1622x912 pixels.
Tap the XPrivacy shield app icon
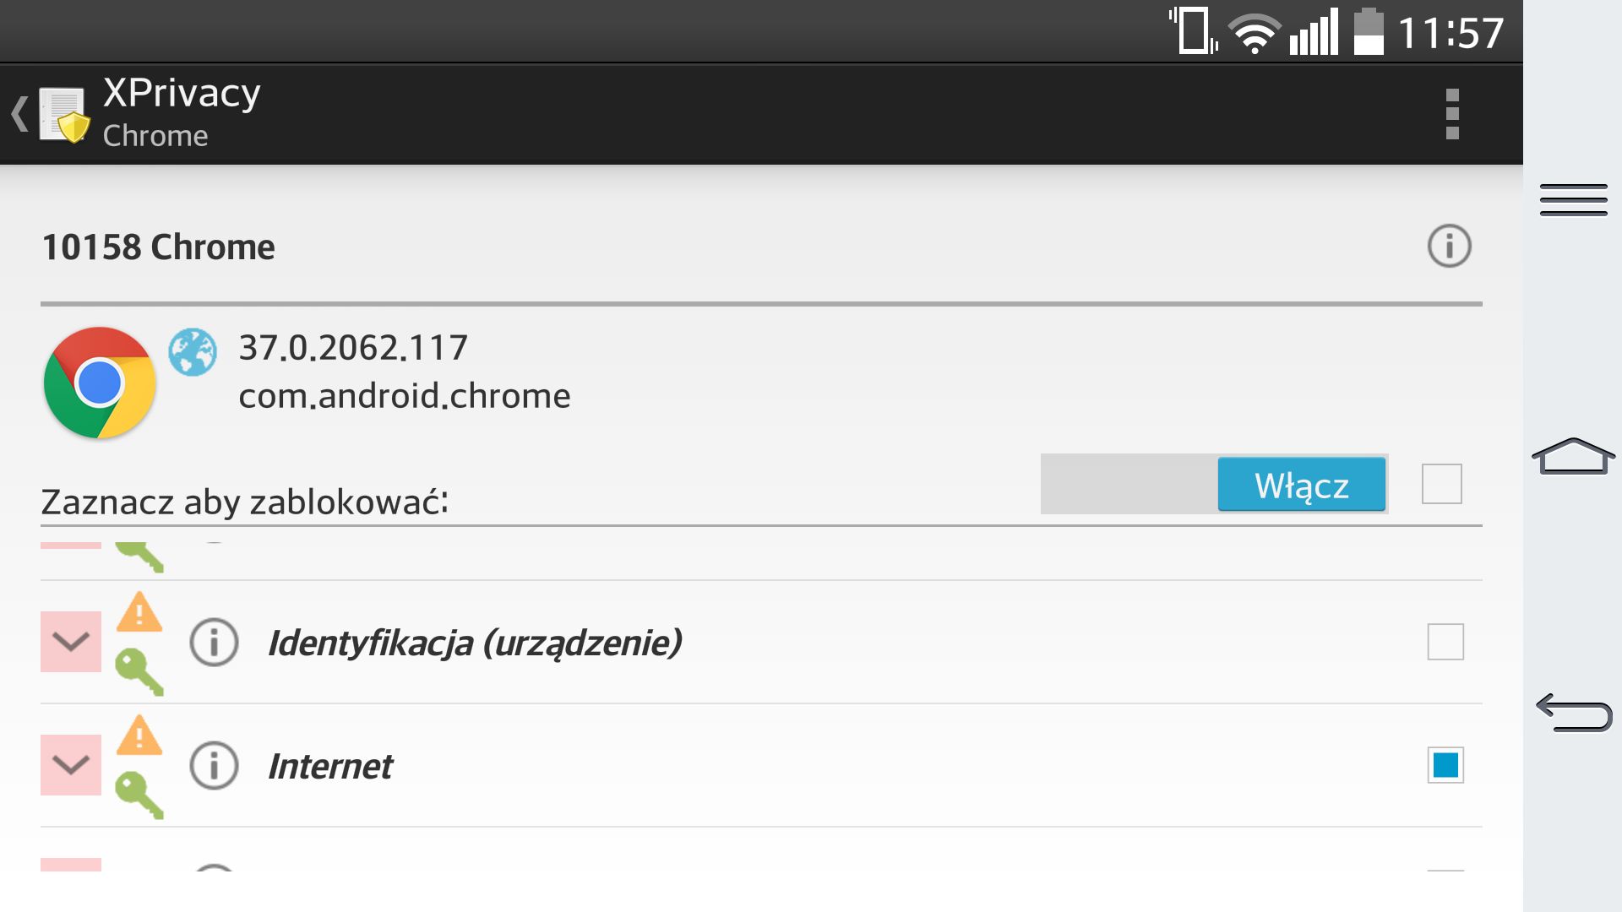[x=64, y=115]
